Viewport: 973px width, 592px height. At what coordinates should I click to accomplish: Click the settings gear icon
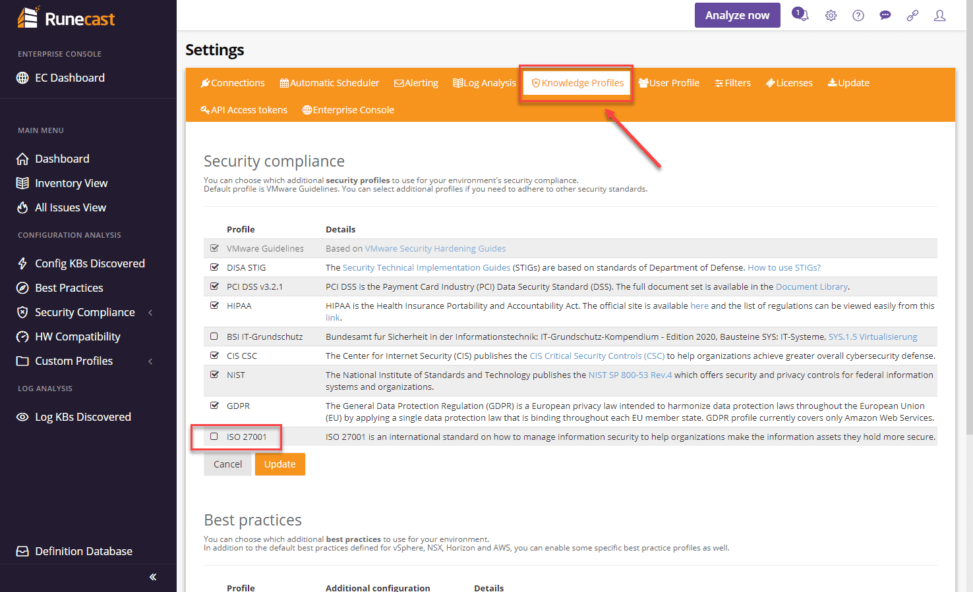point(831,15)
